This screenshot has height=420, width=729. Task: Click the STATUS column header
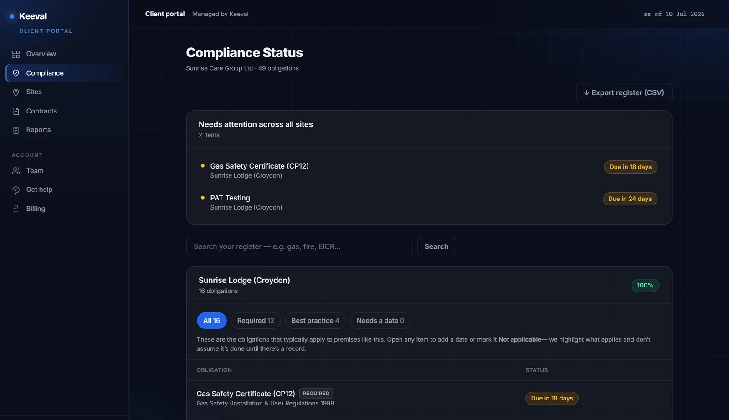pyautogui.click(x=537, y=370)
